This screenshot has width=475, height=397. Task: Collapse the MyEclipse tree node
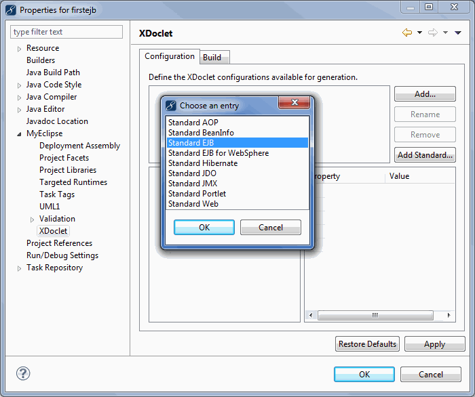point(19,134)
